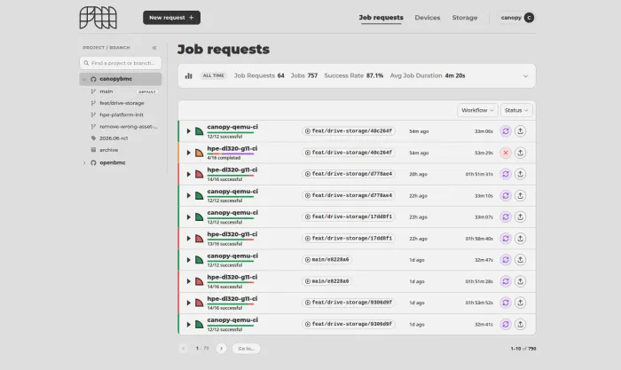Open the hpe-dl320-g11-ci job from 20h ago
The image size is (621, 370).
click(x=232, y=170)
